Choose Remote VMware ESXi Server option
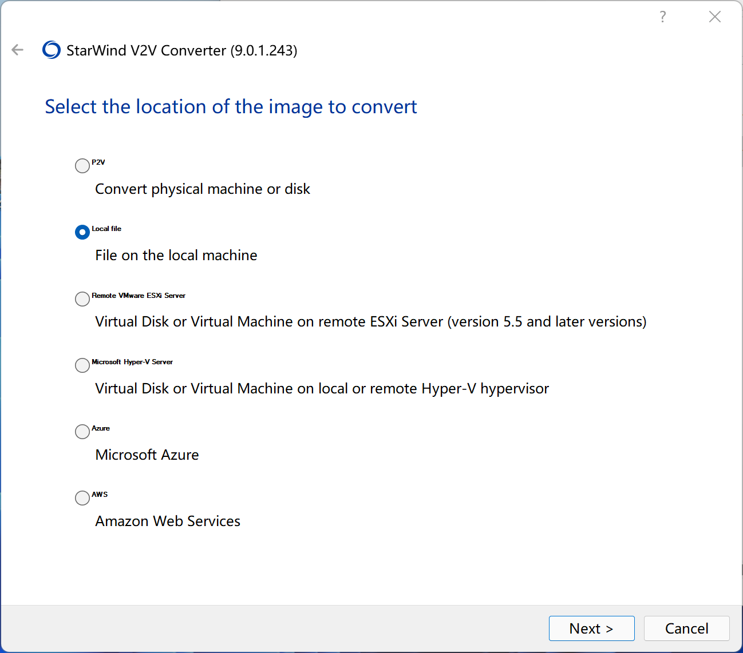Image resolution: width=743 pixels, height=653 pixels. 82,299
